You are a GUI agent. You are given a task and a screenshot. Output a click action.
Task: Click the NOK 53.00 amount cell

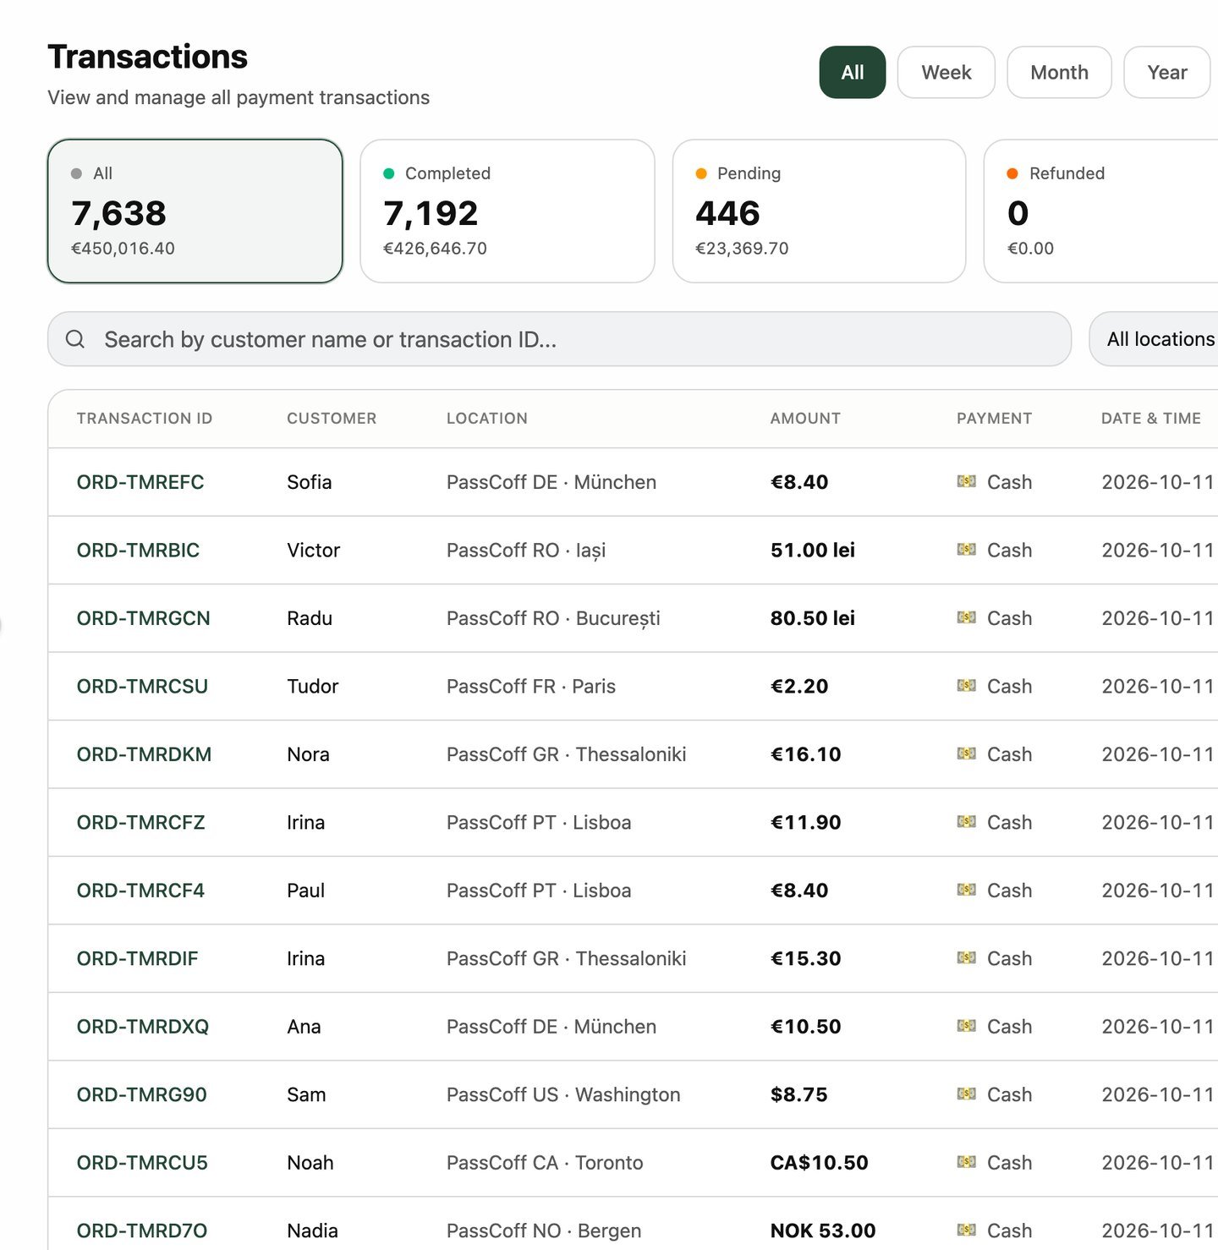[x=823, y=1231]
